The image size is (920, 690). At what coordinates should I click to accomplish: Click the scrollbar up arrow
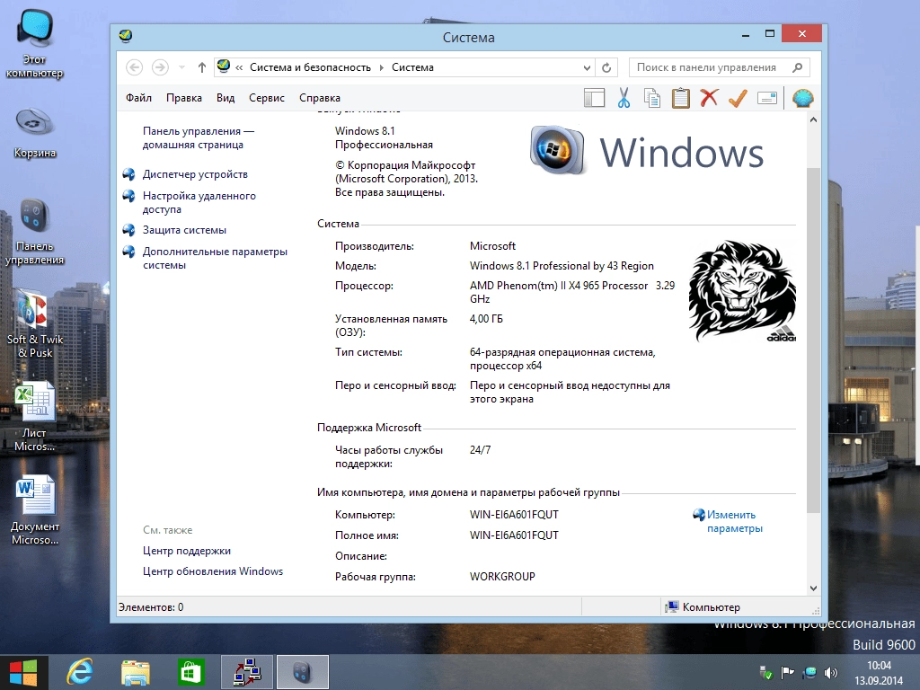813,119
